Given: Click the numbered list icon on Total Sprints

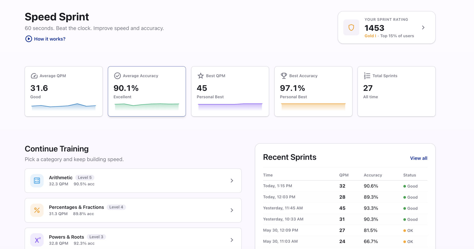Looking at the screenshot, I should coord(367,76).
